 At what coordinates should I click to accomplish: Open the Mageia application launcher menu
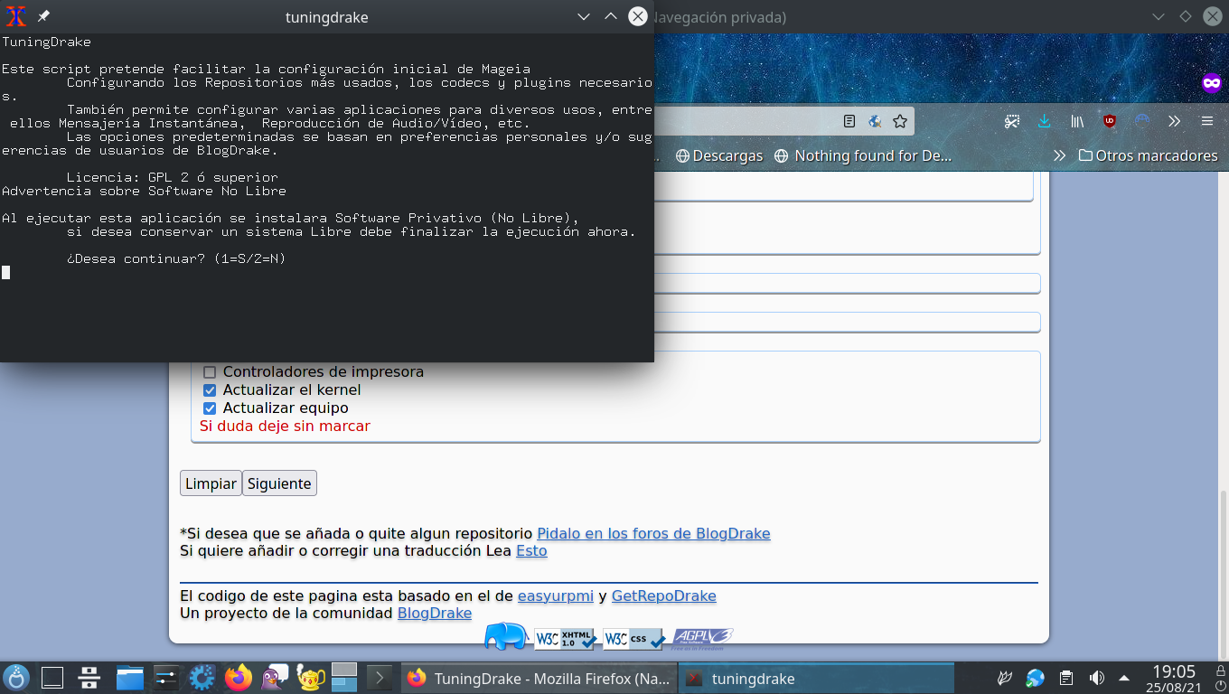16,678
